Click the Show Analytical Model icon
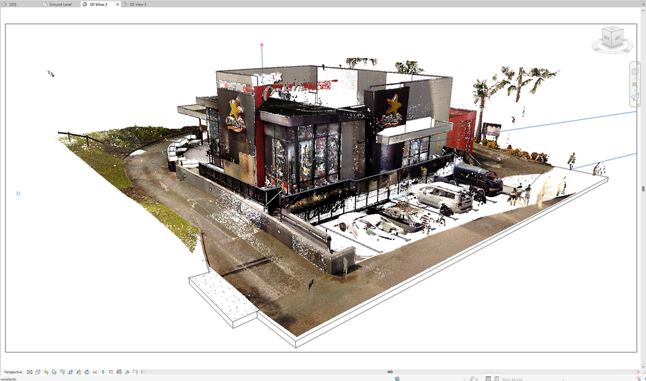Screen dimensions: 646x381 coord(119,372)
